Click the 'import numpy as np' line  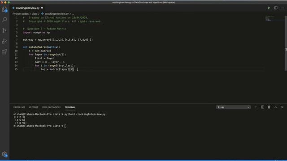[x=36, y=33]
